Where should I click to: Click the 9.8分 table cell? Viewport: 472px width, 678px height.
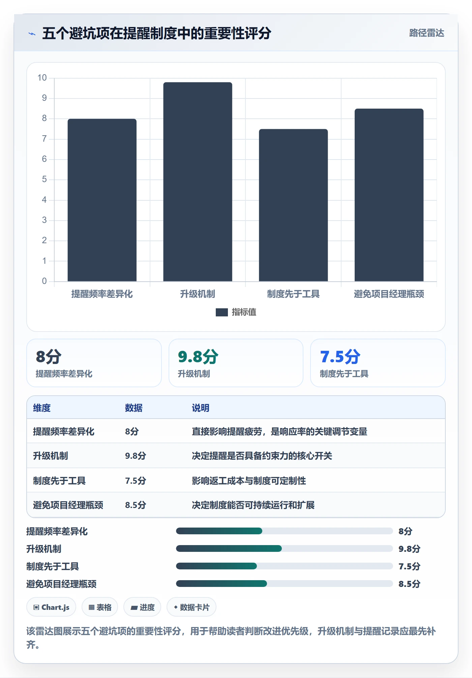tap(136, 456)
